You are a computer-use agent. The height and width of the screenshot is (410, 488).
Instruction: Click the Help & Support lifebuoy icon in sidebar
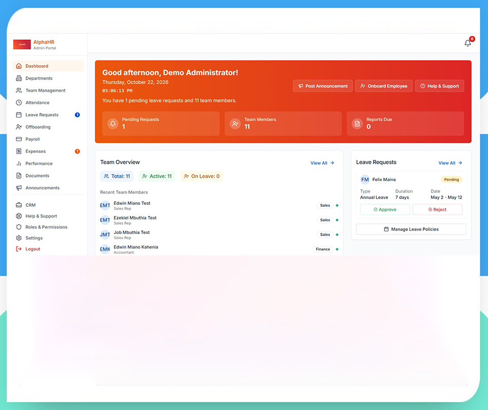[18, 216]
